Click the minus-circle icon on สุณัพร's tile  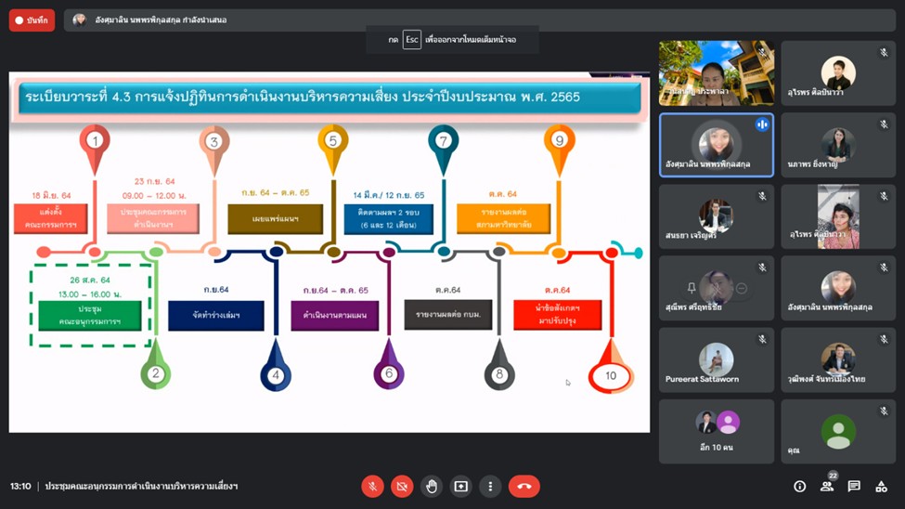[x=741, y=289]
